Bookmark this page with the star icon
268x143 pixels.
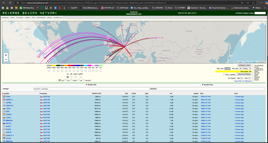click(x=253, y=3)
